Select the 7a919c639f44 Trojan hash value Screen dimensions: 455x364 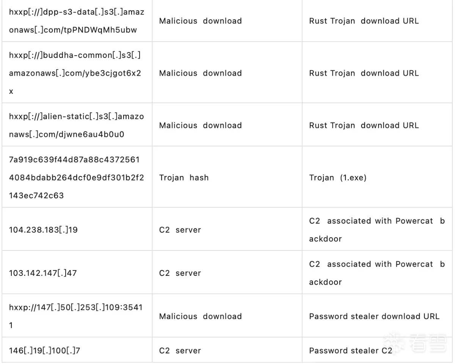77,177
